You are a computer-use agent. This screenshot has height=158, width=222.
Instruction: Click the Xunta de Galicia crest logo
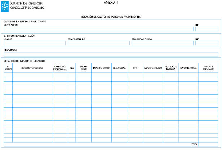(5, 5)
